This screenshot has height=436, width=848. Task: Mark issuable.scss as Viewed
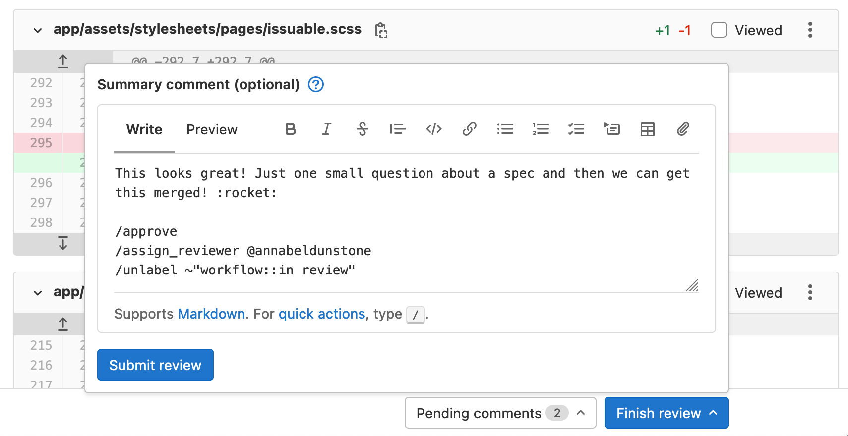pos(719,30)
